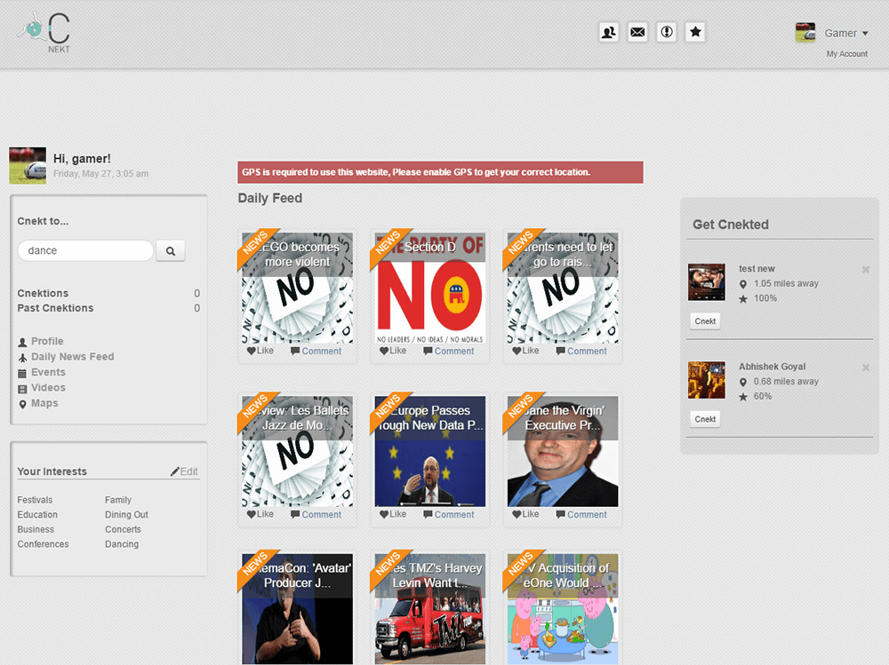Dismiss the Abhishek Goyal suggestion
The image size is (889, 665).
coord(865,368)
